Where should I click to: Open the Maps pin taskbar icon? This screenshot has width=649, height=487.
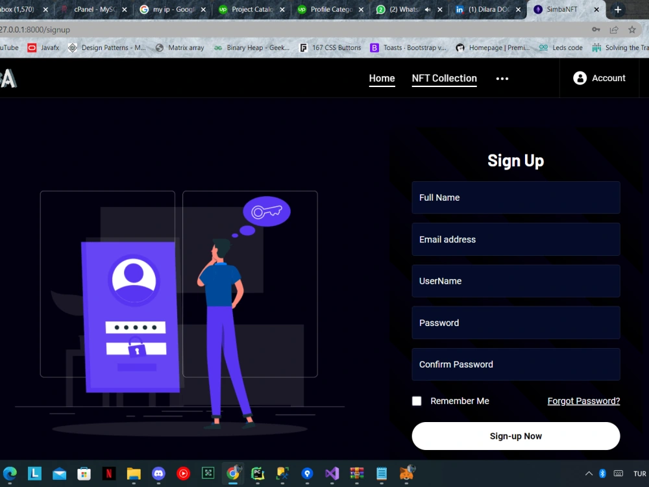click(x=307, y=473)
